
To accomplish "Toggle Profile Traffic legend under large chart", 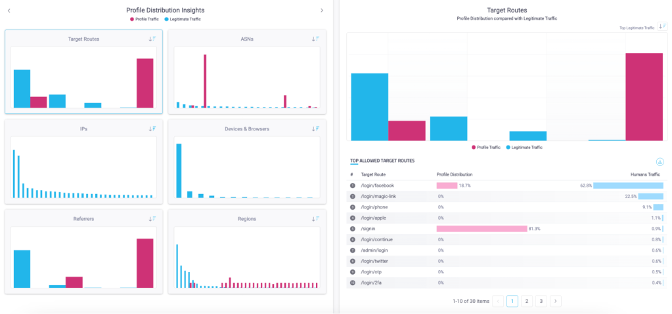I will coord(487,147).
